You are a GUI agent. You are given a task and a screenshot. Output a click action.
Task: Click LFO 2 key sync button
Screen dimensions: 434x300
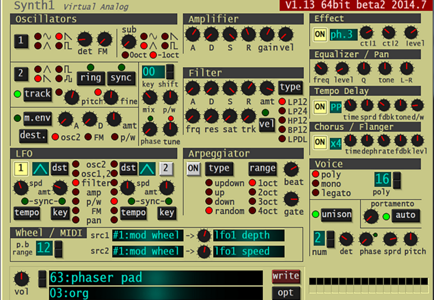point(166,213)
